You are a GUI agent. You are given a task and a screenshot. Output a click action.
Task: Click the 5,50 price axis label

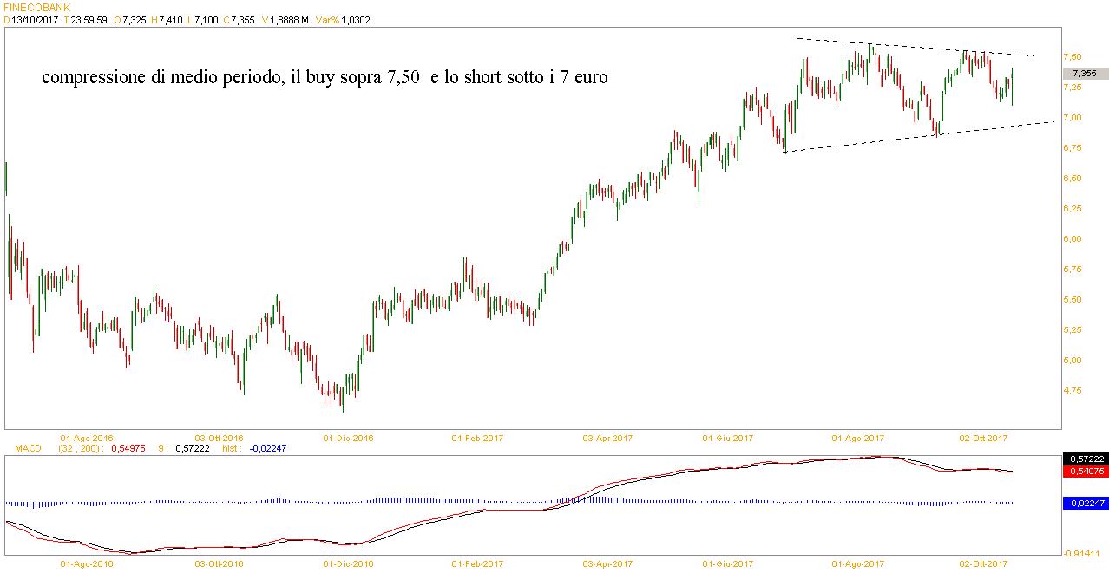tap(1073, 300)
